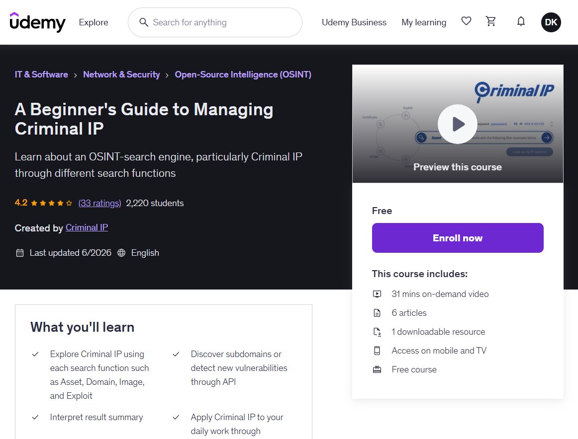Click the Free price label

coord(382,211)
